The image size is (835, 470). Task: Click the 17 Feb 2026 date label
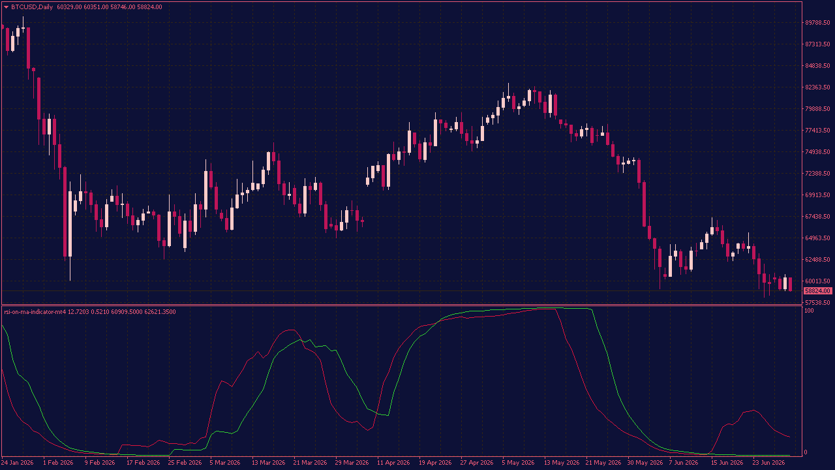point(143,463)
